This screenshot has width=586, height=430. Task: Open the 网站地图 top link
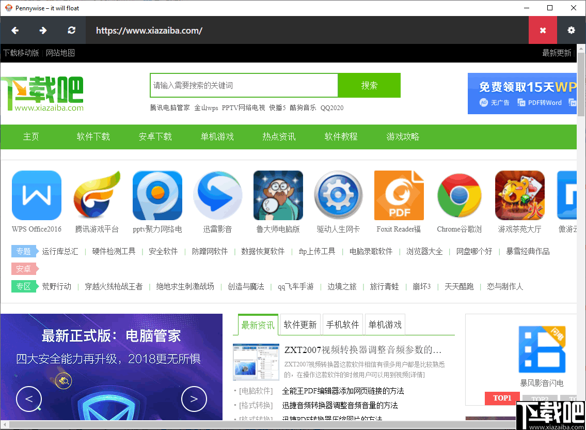pos(60,53)
